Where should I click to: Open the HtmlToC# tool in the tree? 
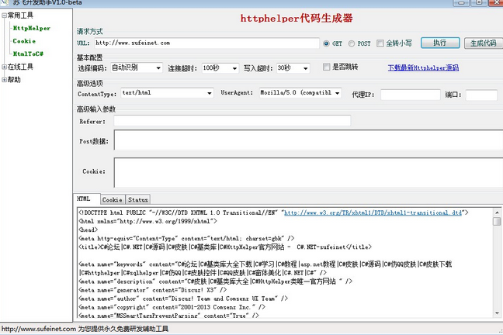[x=28, y=54]
